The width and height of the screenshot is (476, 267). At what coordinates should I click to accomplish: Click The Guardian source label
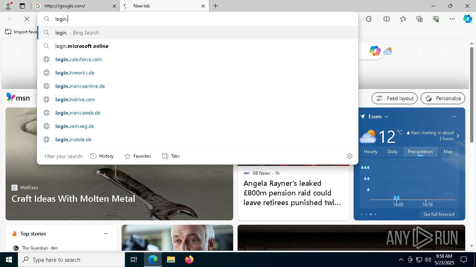coord(35,248)
